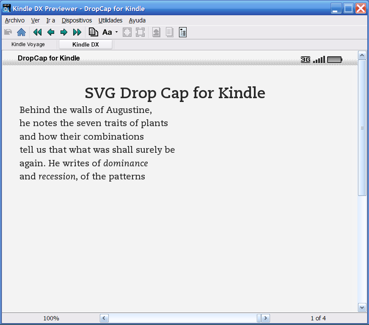Click the vertical scrollbar up arrow

coord(362,55)
